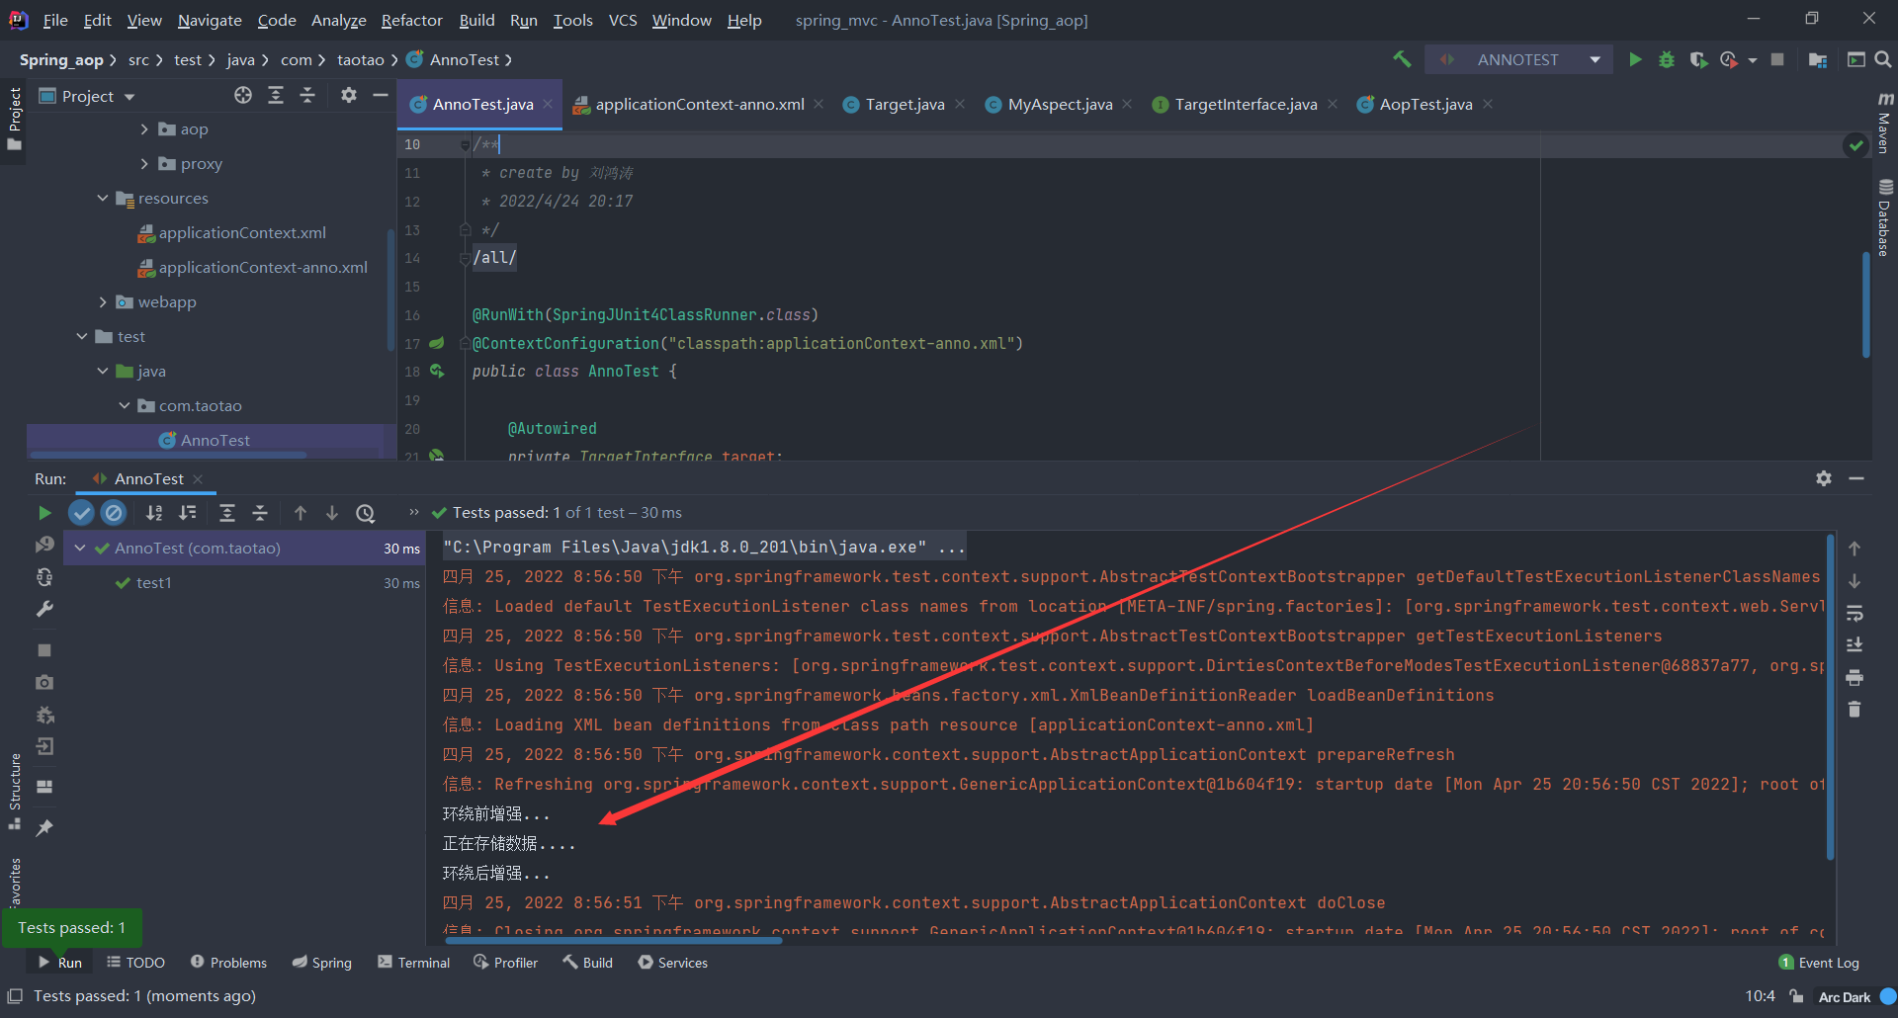1898x1018 pixels.
Task: Expand all test results
Action: tap(227, 512)
